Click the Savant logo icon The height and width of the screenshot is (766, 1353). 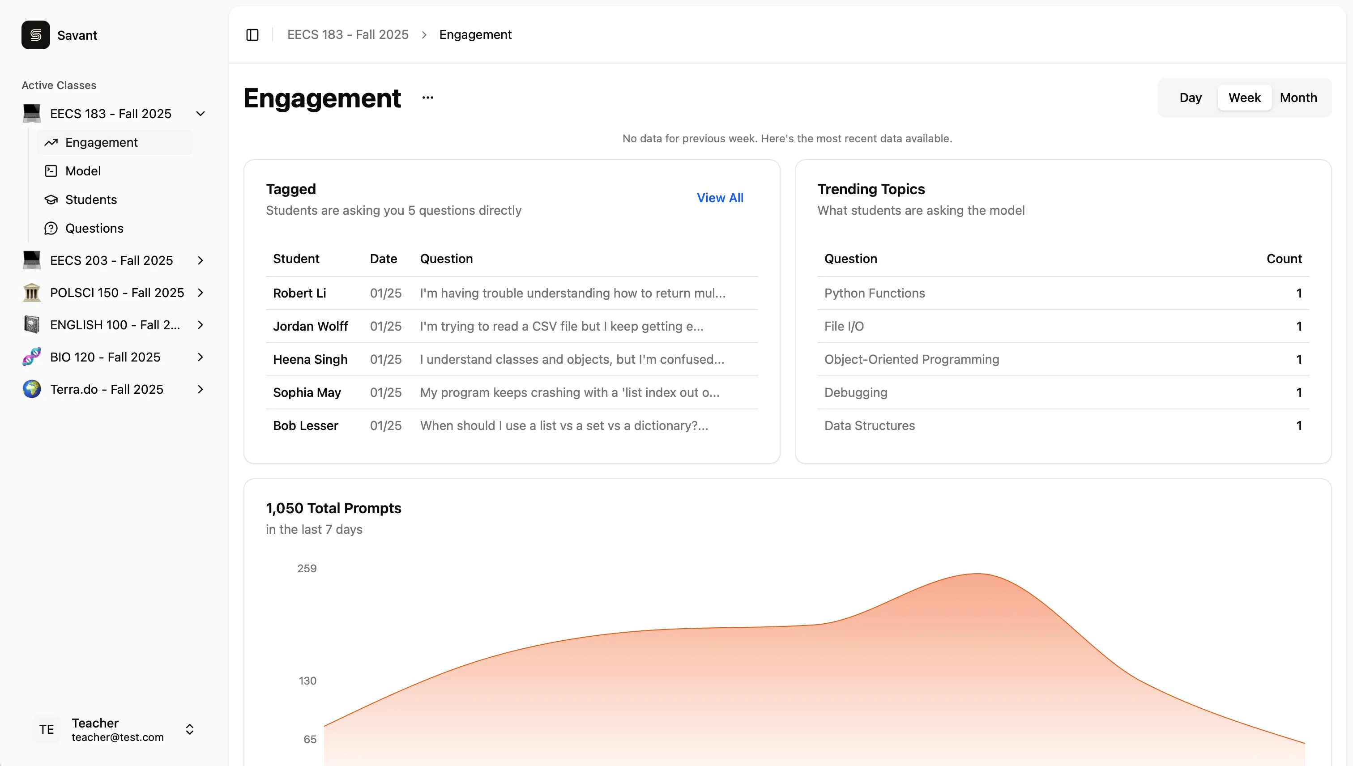pyautogui.click(x=36, y=35)
